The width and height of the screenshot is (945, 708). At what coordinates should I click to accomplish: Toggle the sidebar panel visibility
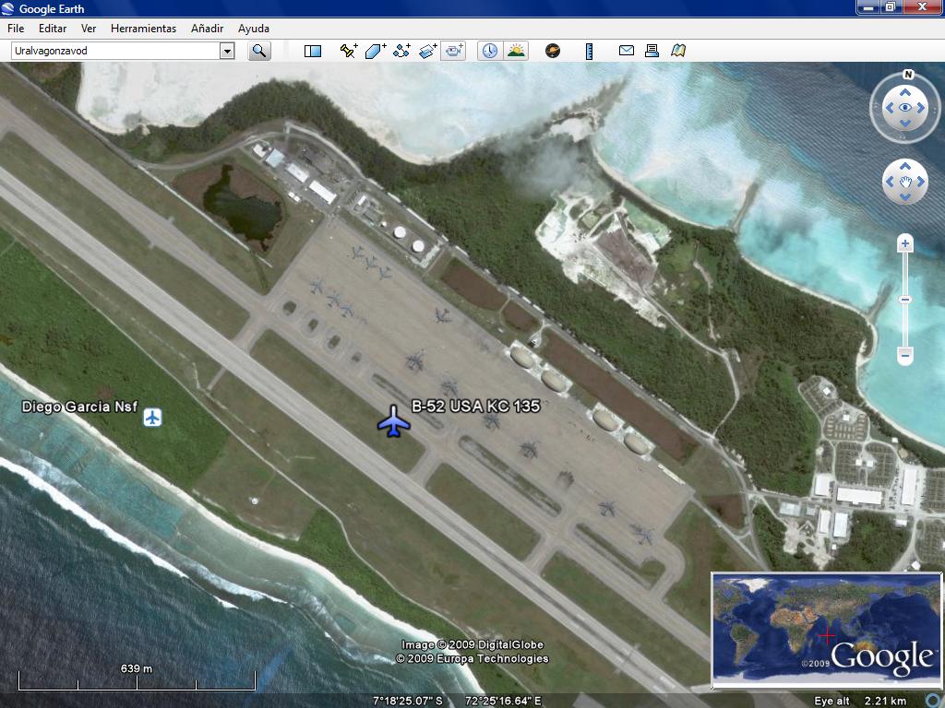tap(313, 51)
